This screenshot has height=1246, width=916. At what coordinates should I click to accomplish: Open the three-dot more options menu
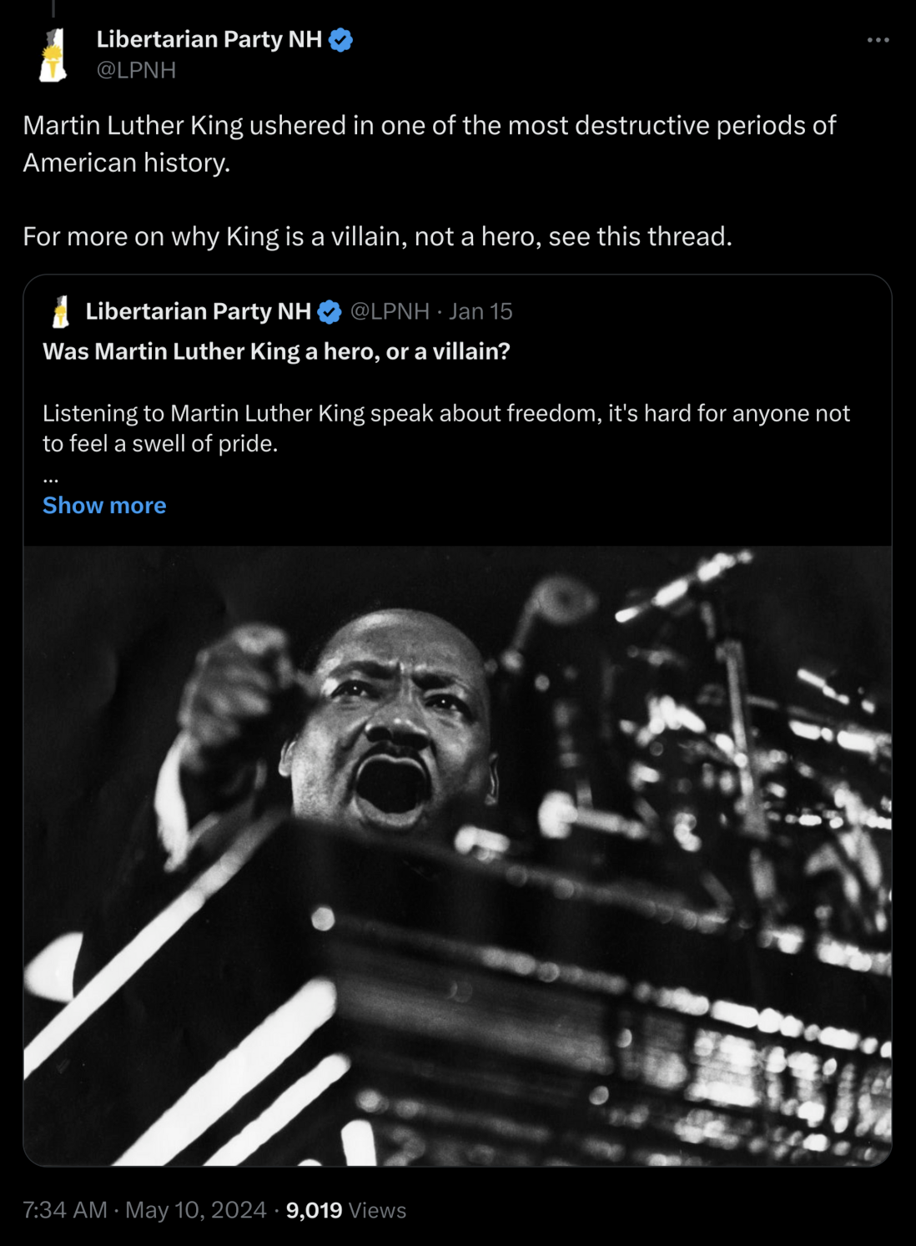coord(878,40)
